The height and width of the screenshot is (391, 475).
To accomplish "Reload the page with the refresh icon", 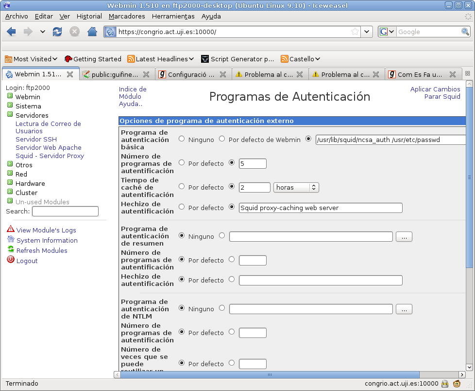I will [x=57, y=32].
